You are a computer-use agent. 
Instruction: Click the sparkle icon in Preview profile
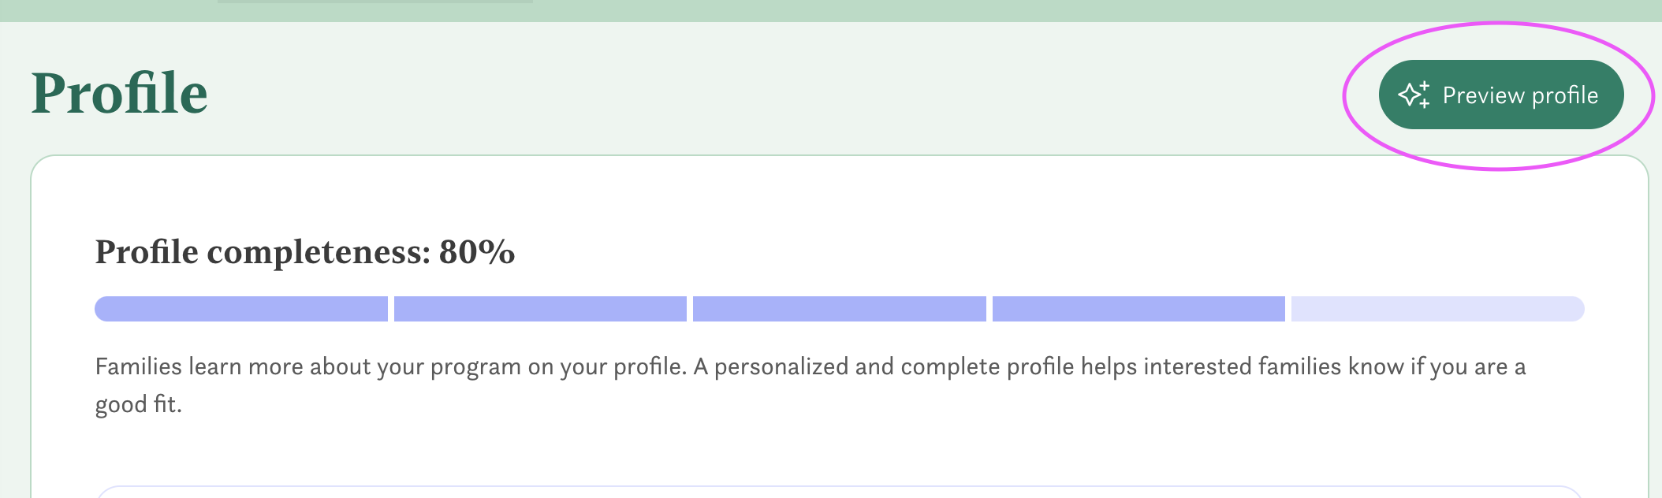coord(1414,95)
